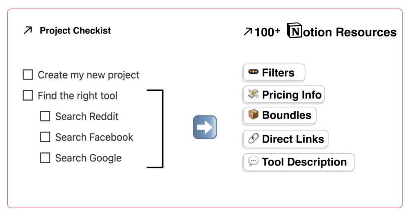Tick the Find the right tool checkbox

(28, 95)
